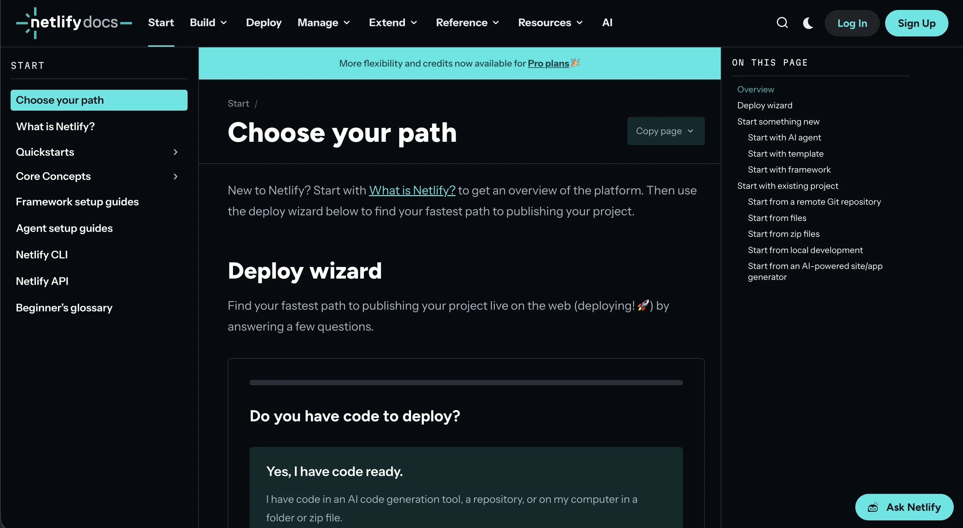Expand the Reference menu

pos(467,23)
